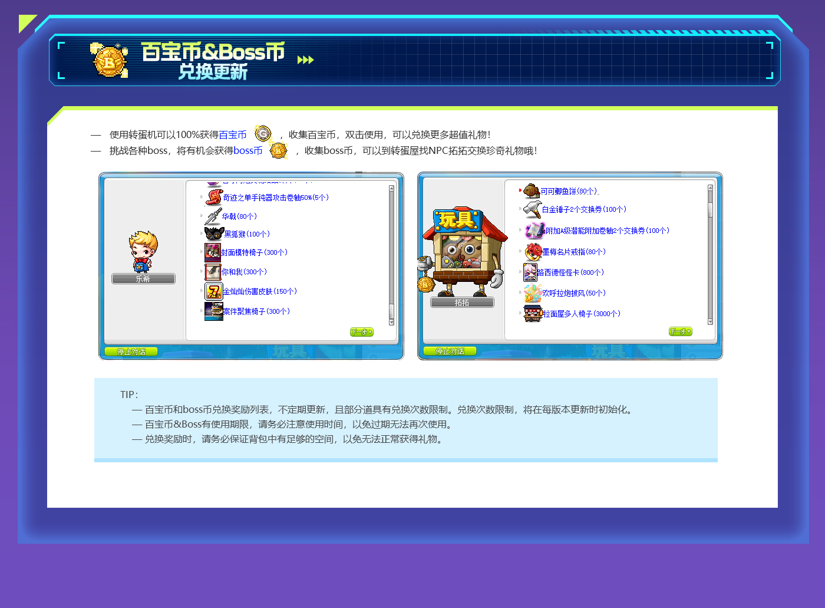The width and height of the screenshot is (825, 608).
Task: Click the 黑狐猴 black lemur icon
Action: (213, 234)
